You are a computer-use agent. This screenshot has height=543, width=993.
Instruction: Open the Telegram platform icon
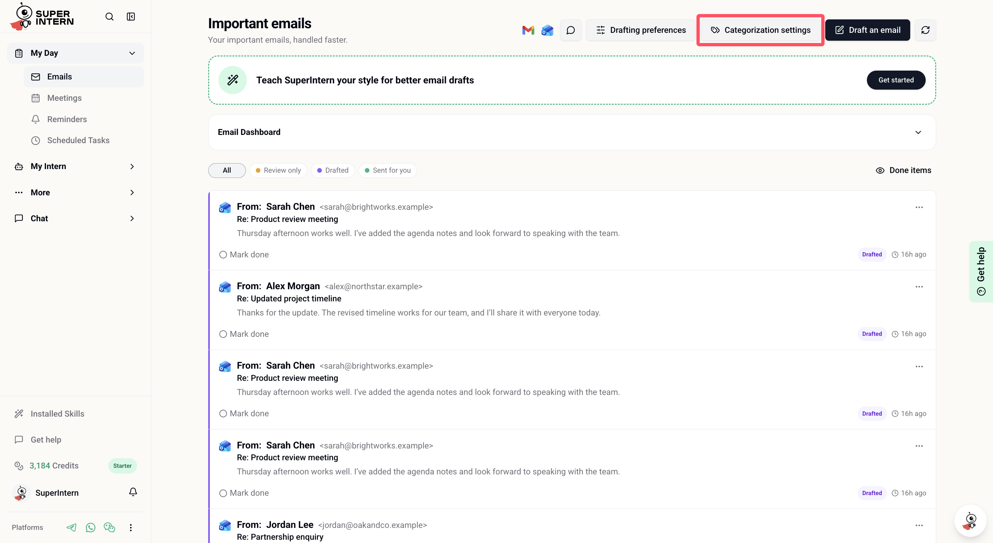pos(71,527)
